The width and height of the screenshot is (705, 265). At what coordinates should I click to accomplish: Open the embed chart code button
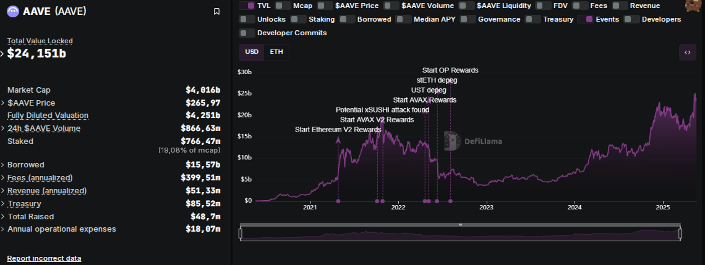click(x=688, y=52)
